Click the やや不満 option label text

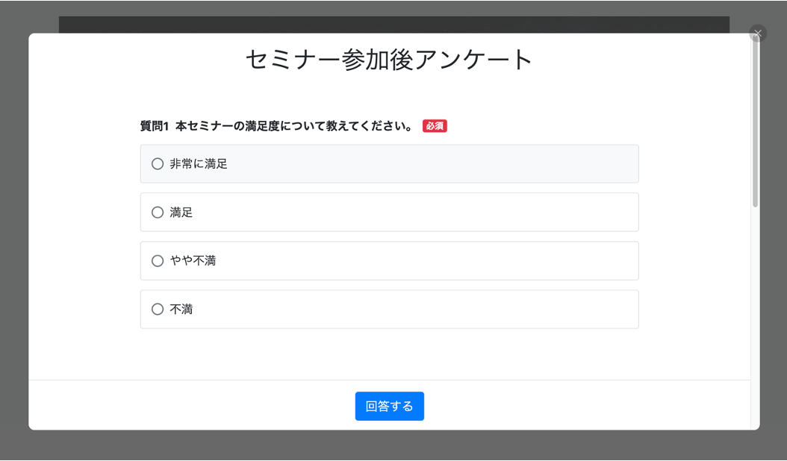pyautogui.click(x=193, y=261)
